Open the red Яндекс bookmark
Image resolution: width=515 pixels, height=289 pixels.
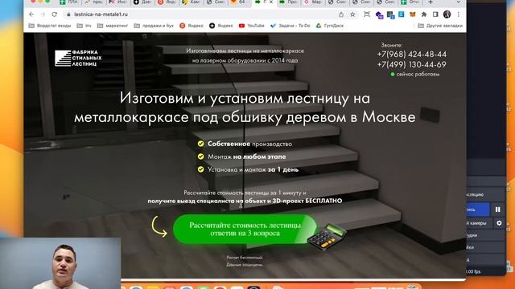click(x=192, y=26)
